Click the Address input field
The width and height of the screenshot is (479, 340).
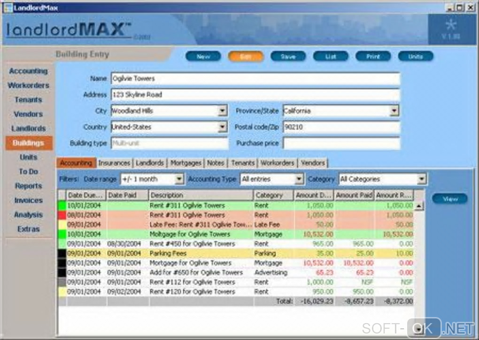point(255,95)
